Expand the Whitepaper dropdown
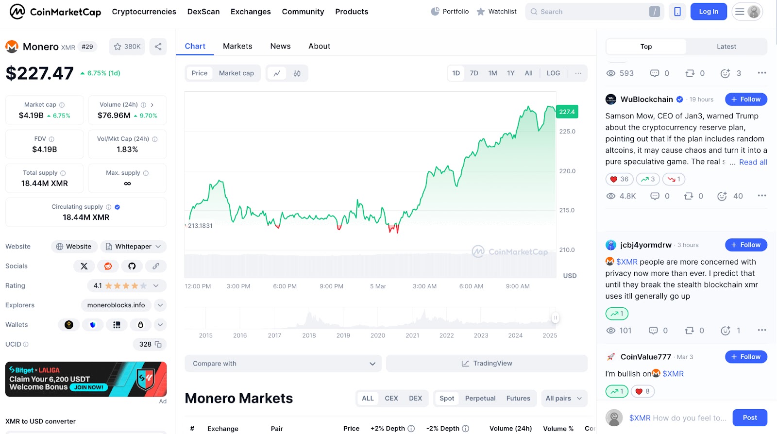Image resolution: width=777 pixels, height=434 pixels. pos(134,247)
